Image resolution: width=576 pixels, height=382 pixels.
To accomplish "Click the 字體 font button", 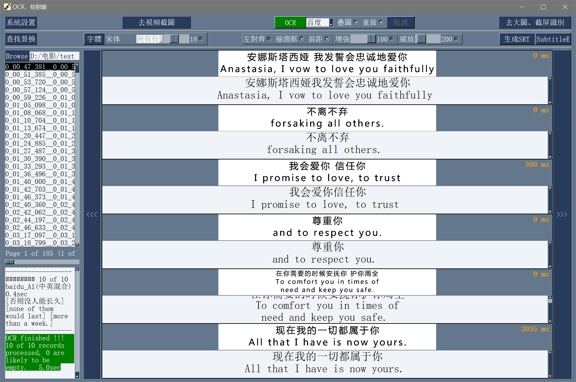I will pos(94,39).
